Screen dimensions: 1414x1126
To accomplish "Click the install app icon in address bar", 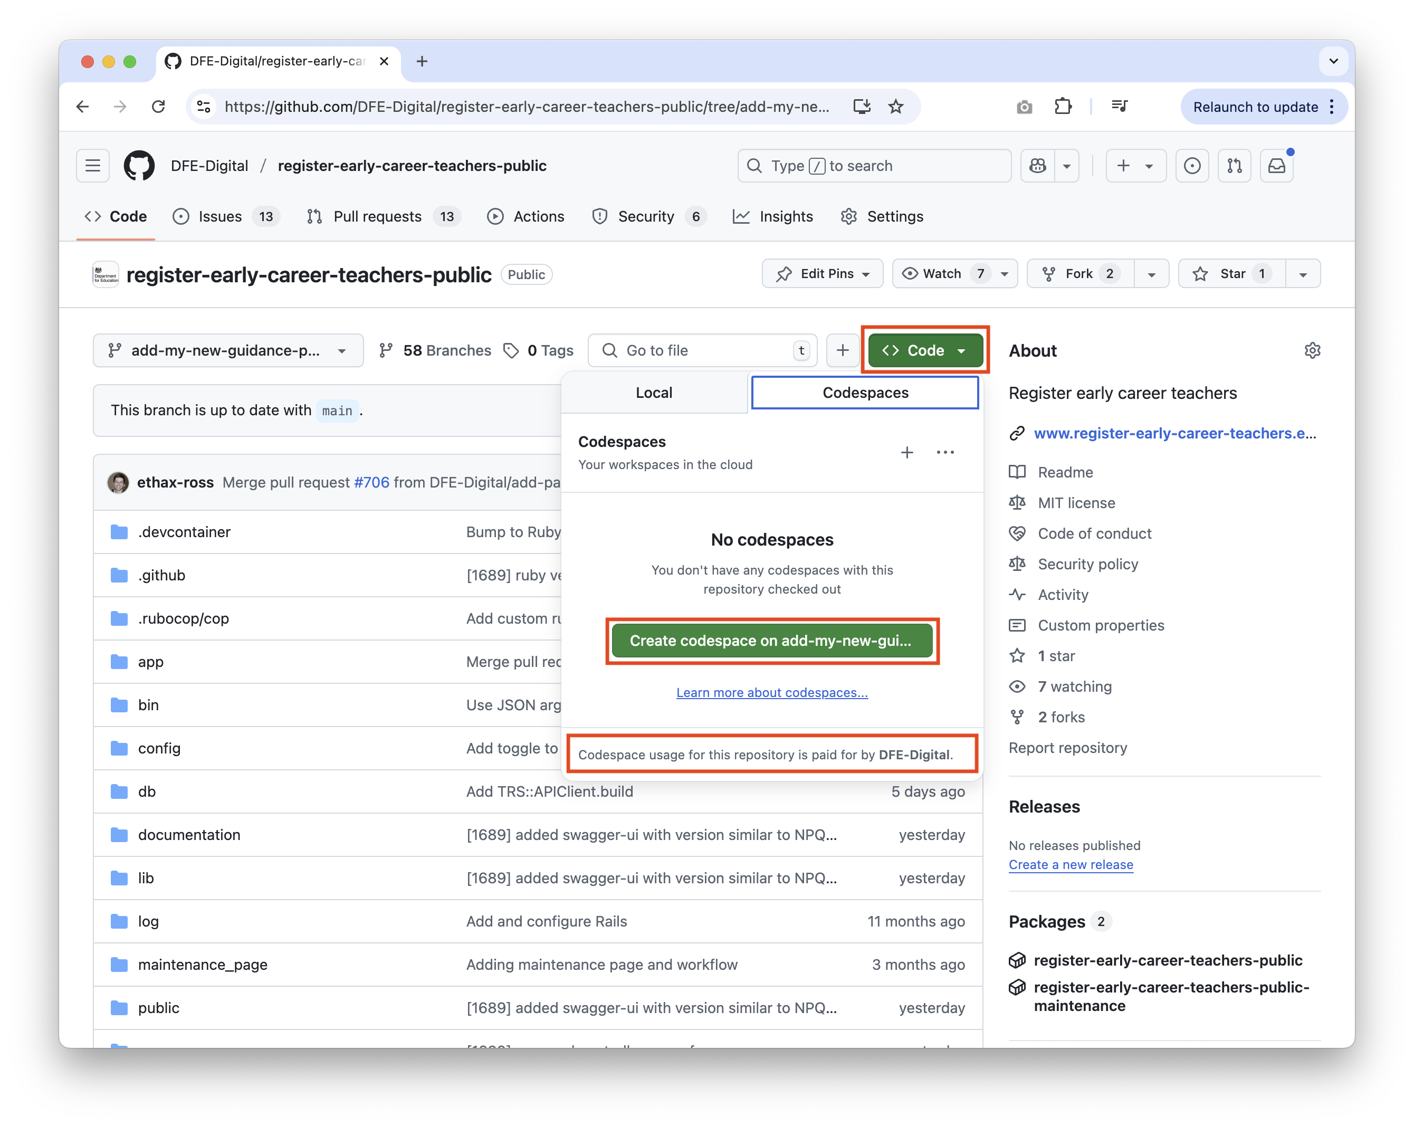I will (861, 106).
